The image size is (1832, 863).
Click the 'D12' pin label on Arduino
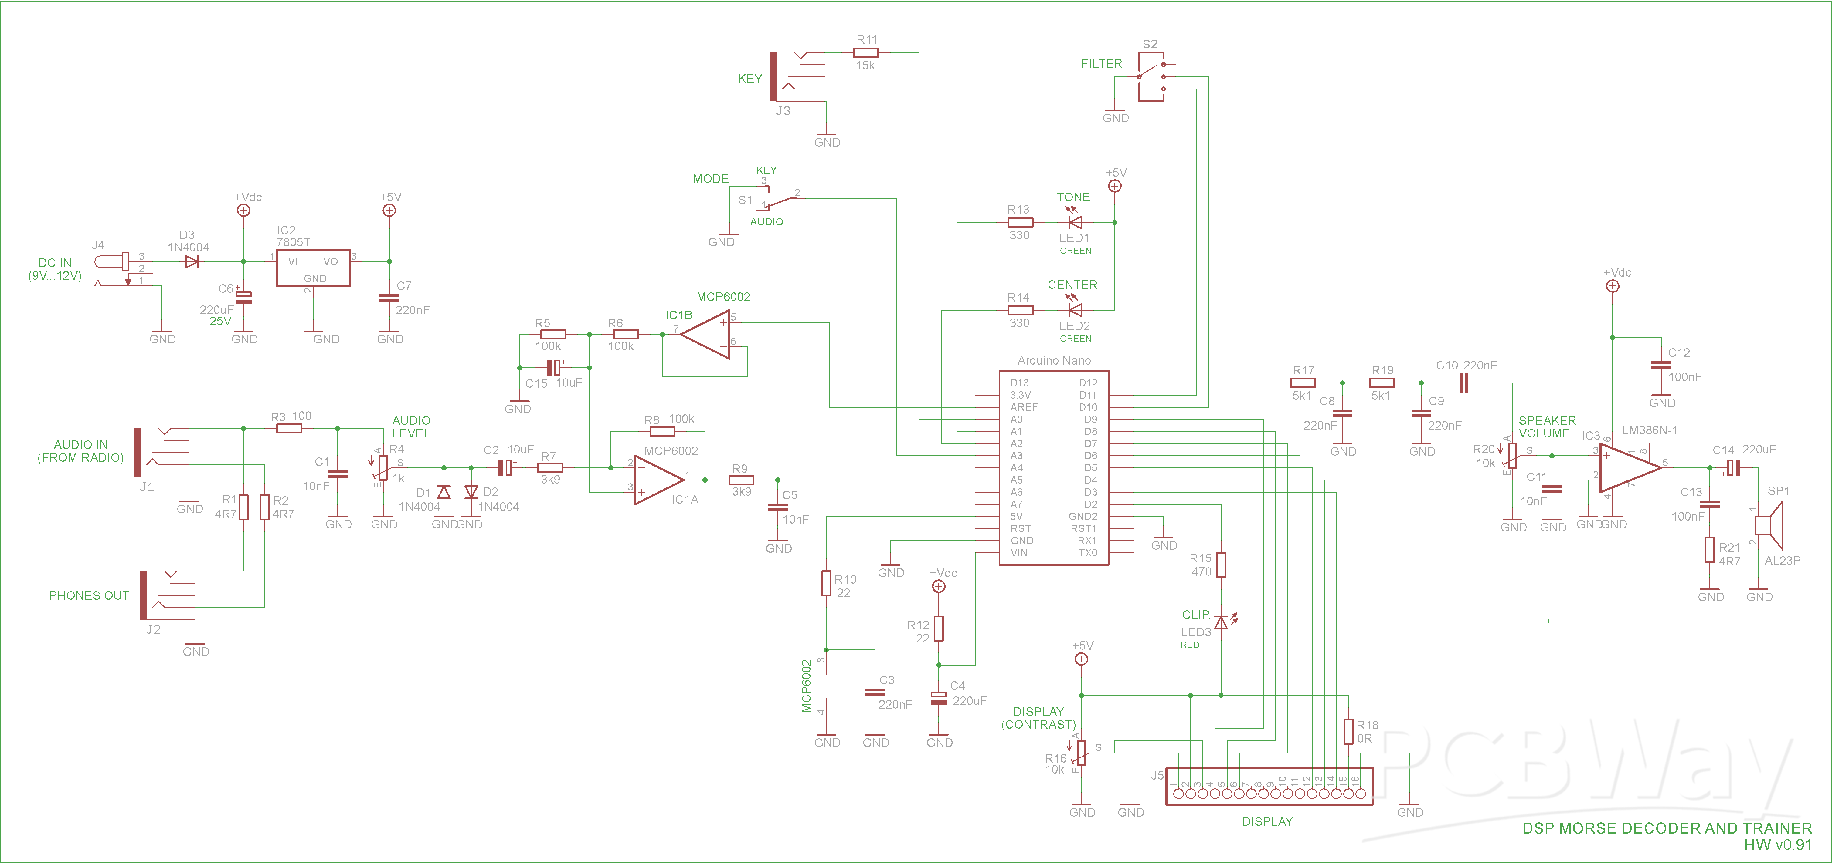[x=1088, y=383]
